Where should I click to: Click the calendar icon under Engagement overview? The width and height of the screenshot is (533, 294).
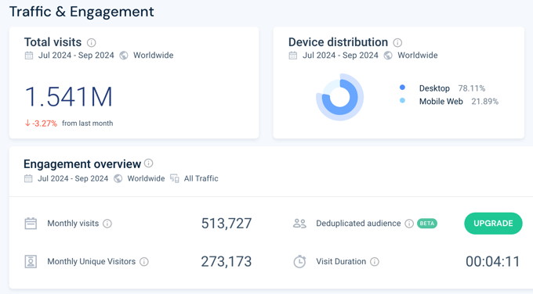(x=28, y=178)
